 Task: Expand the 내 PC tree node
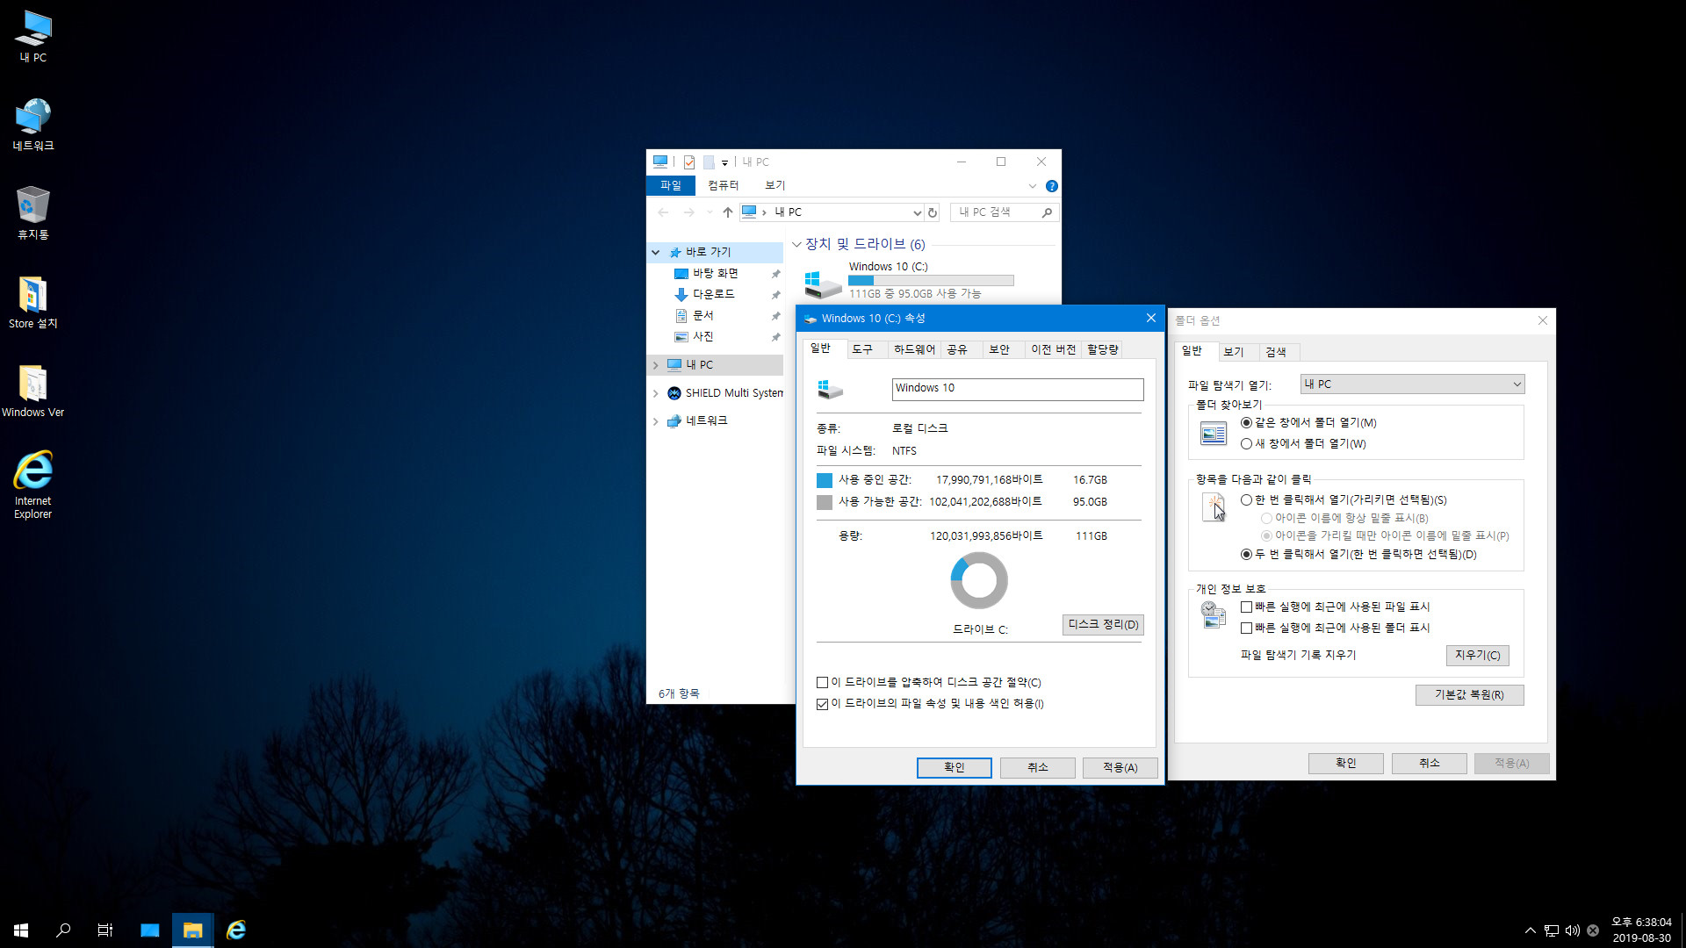655,365
